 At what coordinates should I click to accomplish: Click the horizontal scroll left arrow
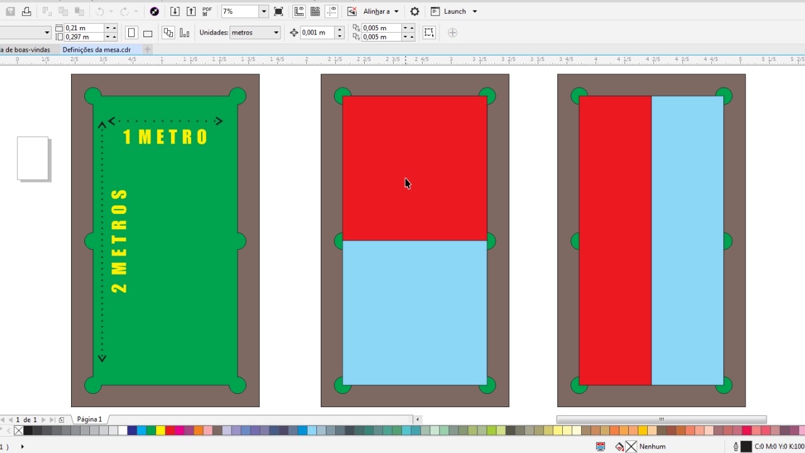pyautogui.click(x=418, y=420)
